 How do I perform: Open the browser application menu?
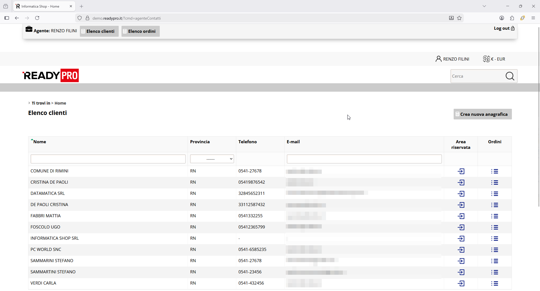[533, 18]
